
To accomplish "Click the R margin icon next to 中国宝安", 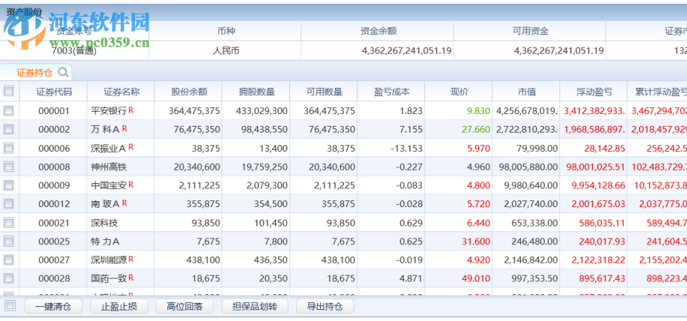I will coord(131,185).
